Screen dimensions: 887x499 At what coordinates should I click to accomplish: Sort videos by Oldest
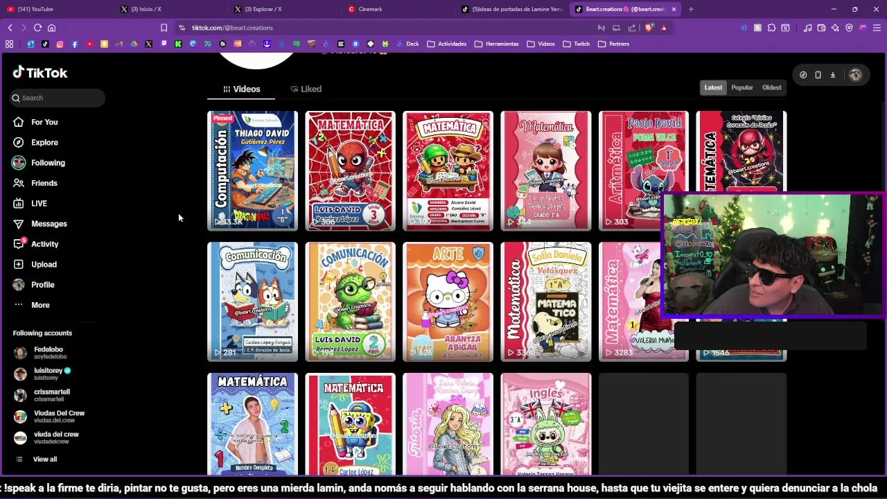pos(771,87)
